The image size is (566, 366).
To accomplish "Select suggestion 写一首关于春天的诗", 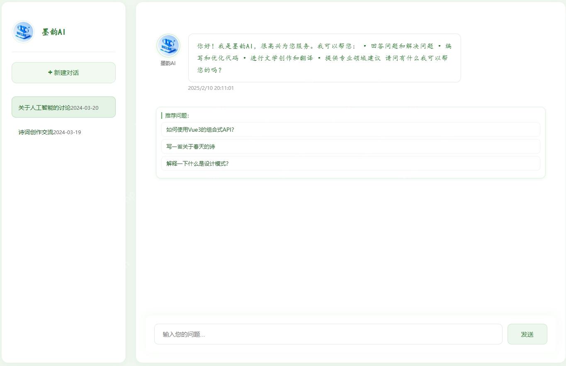I will point(350,147).
